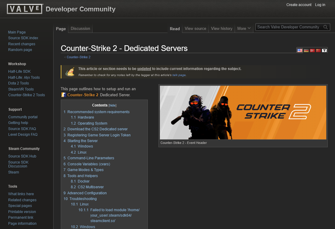The image size is (335, 229).
Task: Click the broom update notice icon
Action: point(70,72)
